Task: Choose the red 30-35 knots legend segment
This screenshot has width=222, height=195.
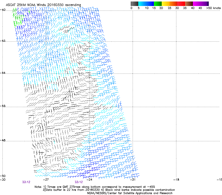Action: pos(181,4)
